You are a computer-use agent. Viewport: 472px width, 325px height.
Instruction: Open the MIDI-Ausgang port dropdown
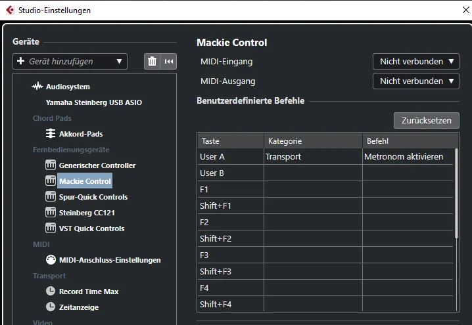[x=416, y=81]
